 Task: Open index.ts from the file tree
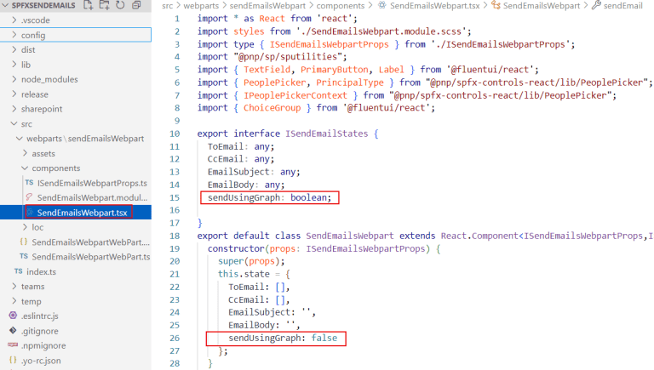[x=39, y=271]
